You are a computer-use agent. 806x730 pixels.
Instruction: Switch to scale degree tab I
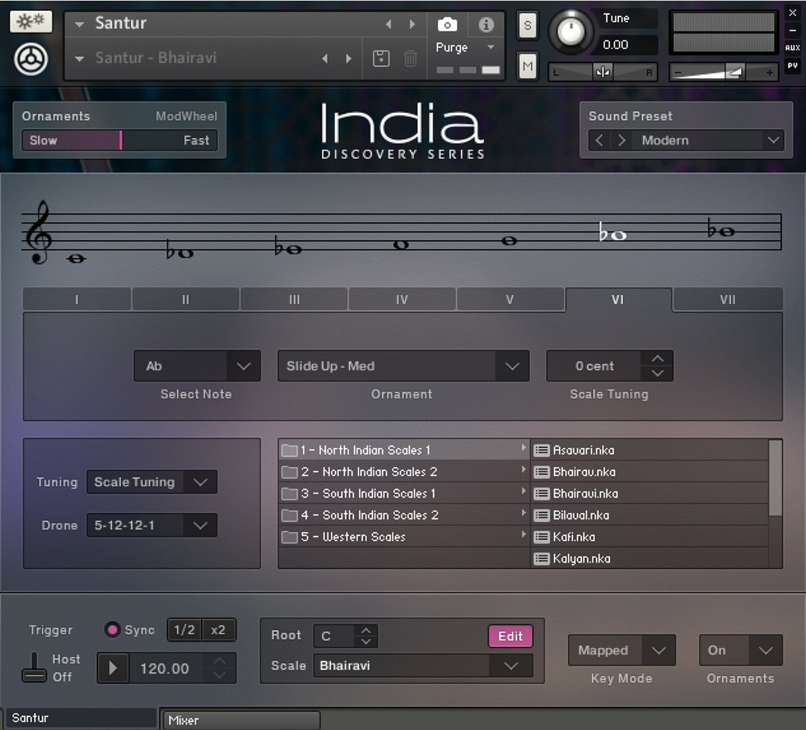click(x=77, y=300)
